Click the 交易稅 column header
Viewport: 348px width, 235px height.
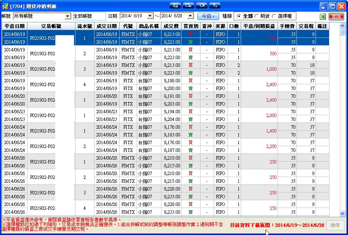306,26
